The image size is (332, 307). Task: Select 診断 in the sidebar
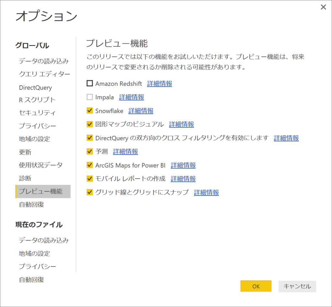click(25, 178)
